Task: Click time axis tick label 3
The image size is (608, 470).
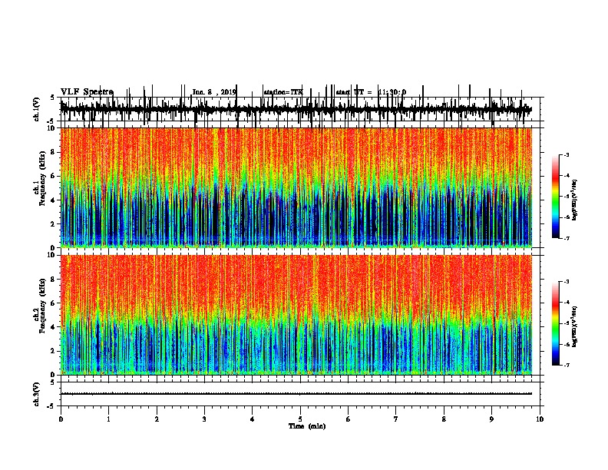Action: point(204,419)
